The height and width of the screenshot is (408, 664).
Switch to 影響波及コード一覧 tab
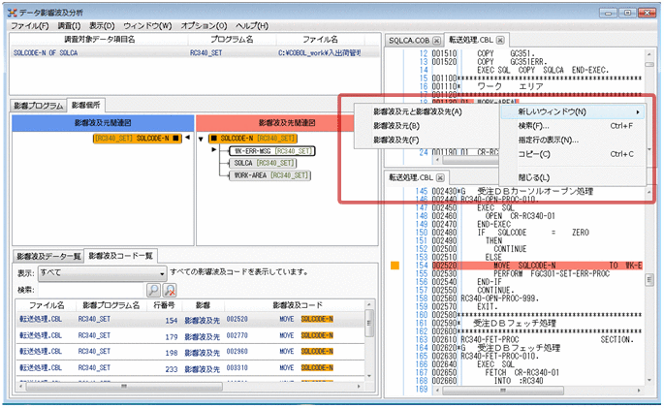[121, 256]
